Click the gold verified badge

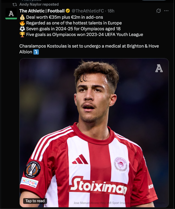pos(68,11)
